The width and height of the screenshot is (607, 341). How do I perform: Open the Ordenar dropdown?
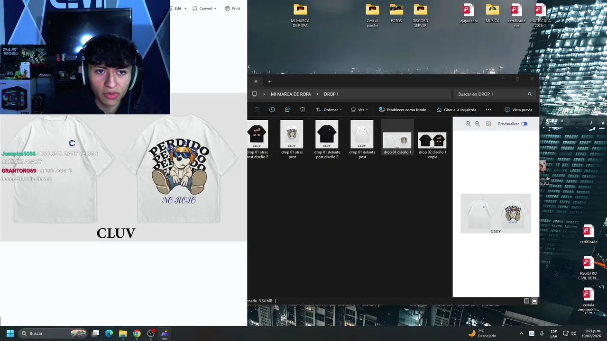coord(329,109)
